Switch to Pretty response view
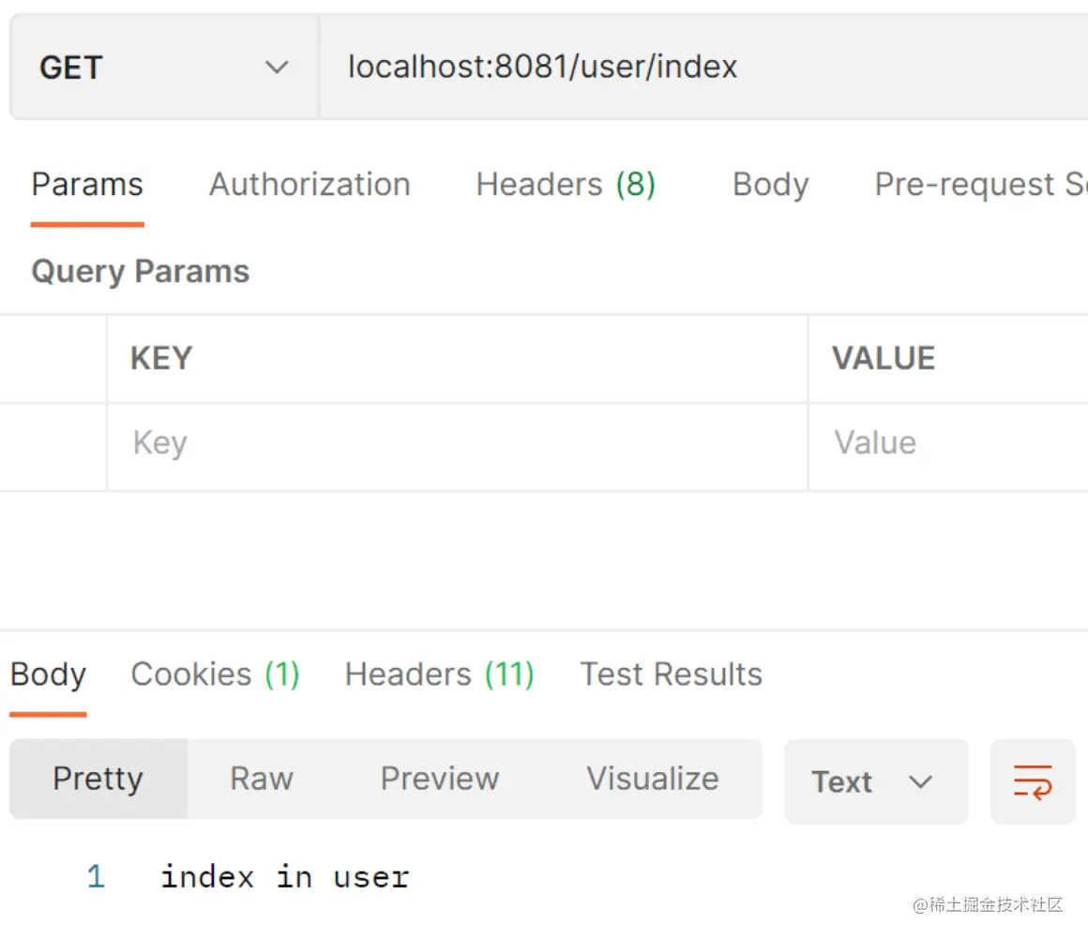The image size is (1088, 939). [98, 779]
